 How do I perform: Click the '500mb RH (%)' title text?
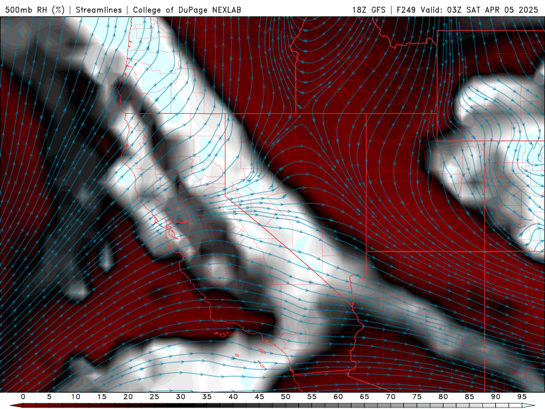pyautogui.click(x=35, y=10)
